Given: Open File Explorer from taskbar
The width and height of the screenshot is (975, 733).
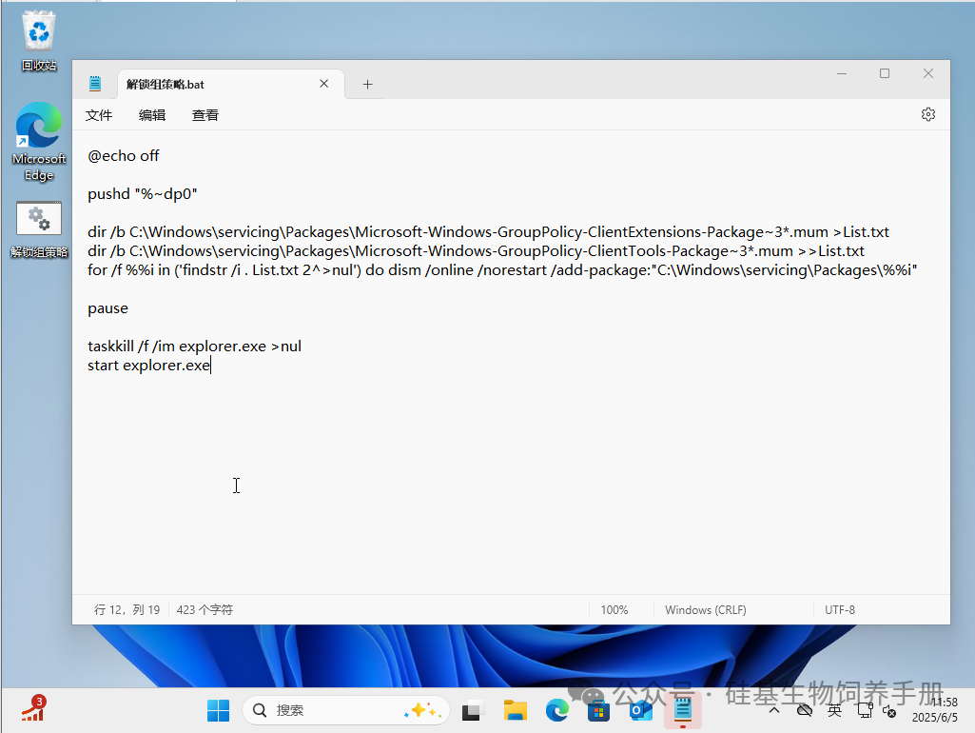Looking at the screenshot, I should click(x=516, y=710).
